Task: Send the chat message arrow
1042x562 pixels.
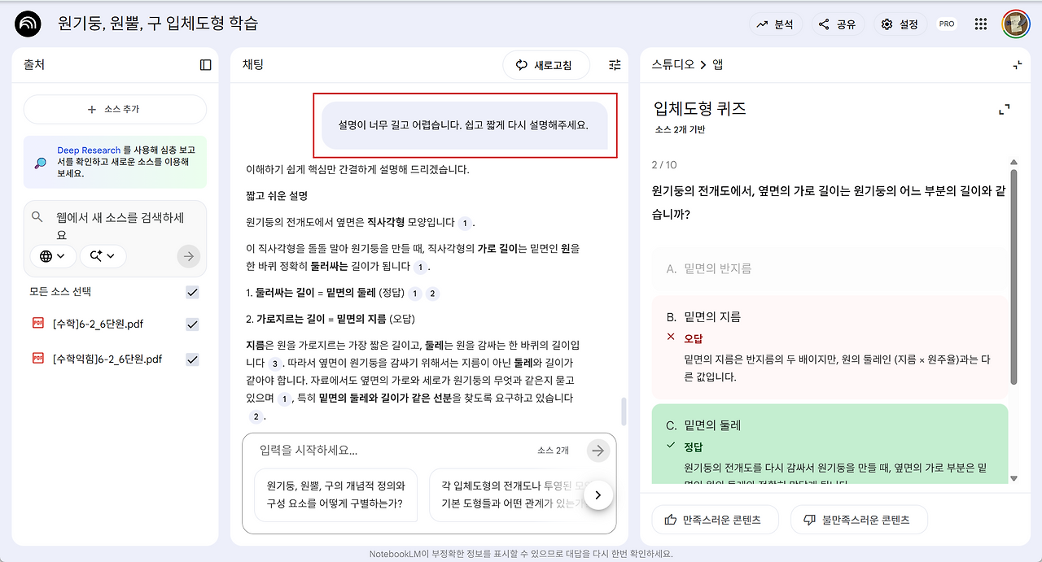Action: [598, 450]
